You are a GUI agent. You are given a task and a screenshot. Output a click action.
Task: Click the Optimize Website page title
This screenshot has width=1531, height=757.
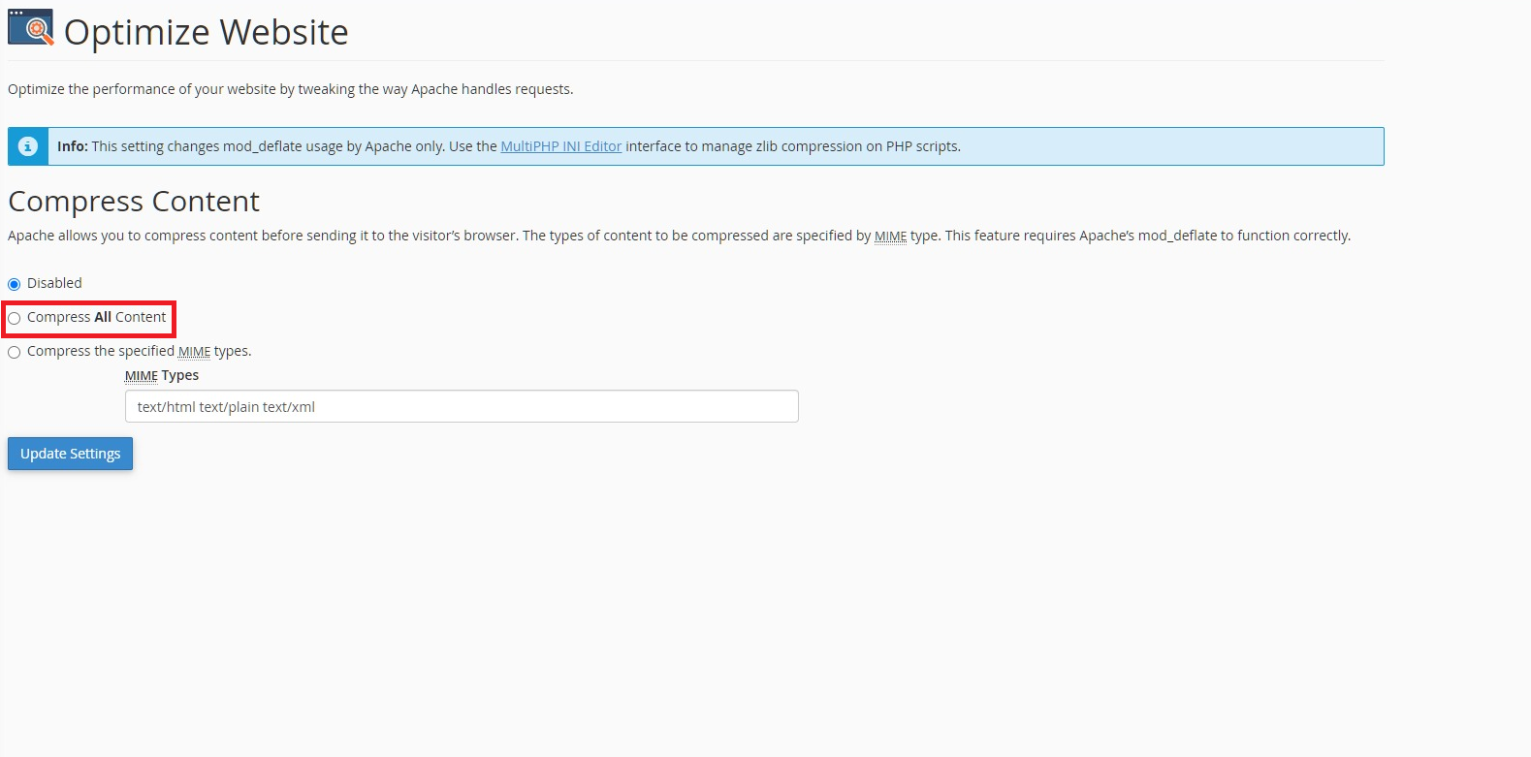[206, 32]
